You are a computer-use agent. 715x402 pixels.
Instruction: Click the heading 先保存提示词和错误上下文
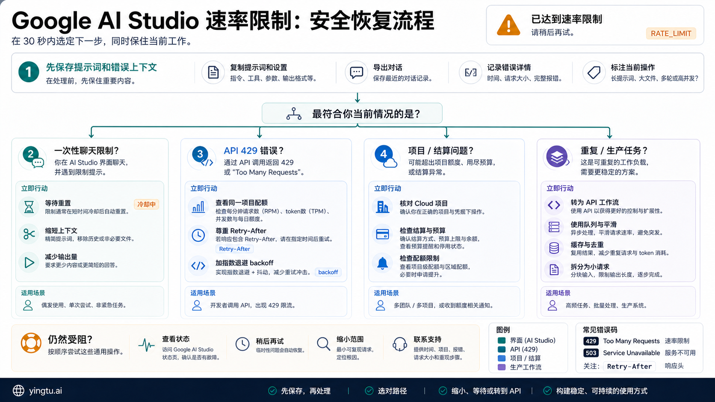pyautogui.click(x=101, y=67)
